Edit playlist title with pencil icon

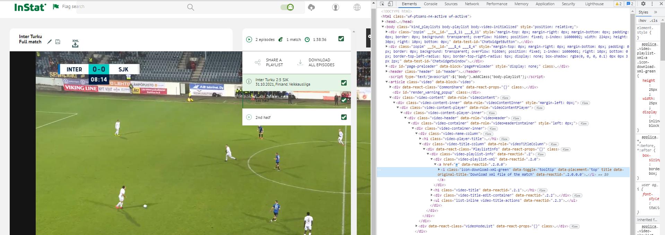(x=50, y=42)
